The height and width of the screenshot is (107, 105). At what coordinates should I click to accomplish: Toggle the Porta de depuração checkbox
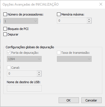9,53
